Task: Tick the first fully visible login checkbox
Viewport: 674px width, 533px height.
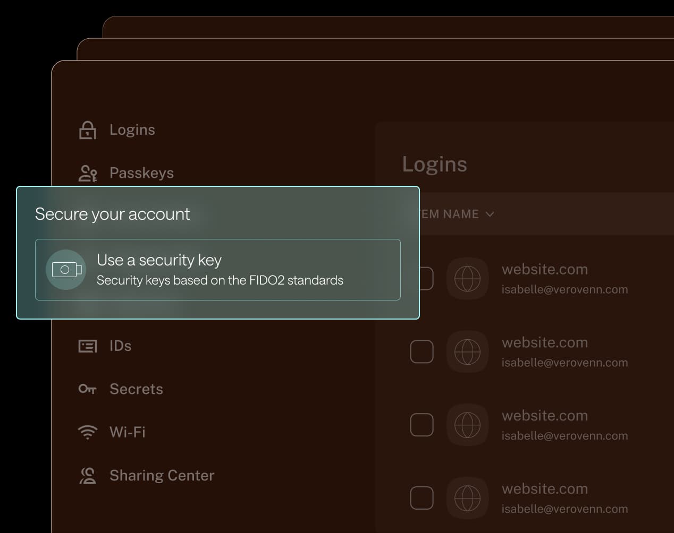Action: click(x=422, y=352)
